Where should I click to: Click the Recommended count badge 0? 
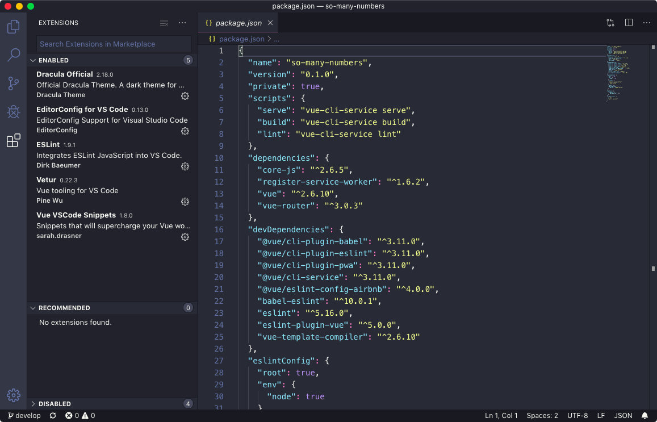click(188, 308)
